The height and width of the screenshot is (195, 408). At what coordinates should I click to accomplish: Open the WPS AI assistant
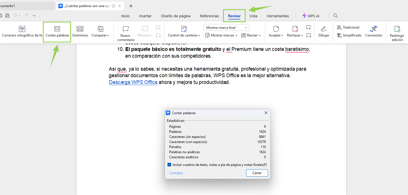pyautogui.click(x=311, y=16)
